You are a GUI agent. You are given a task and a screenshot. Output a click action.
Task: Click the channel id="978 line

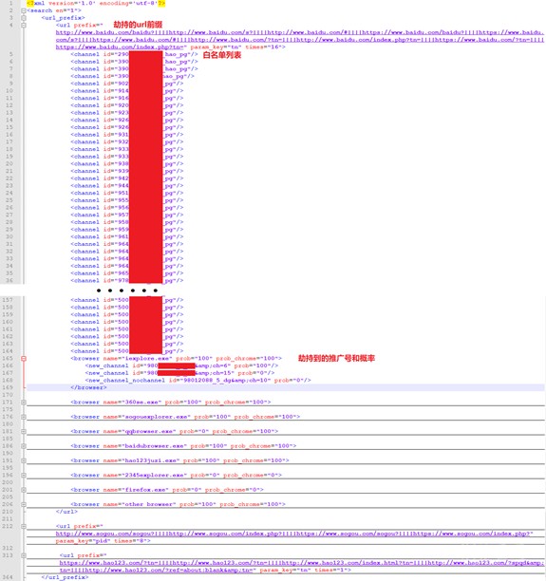pyautogui.click(x=127, y=280)
